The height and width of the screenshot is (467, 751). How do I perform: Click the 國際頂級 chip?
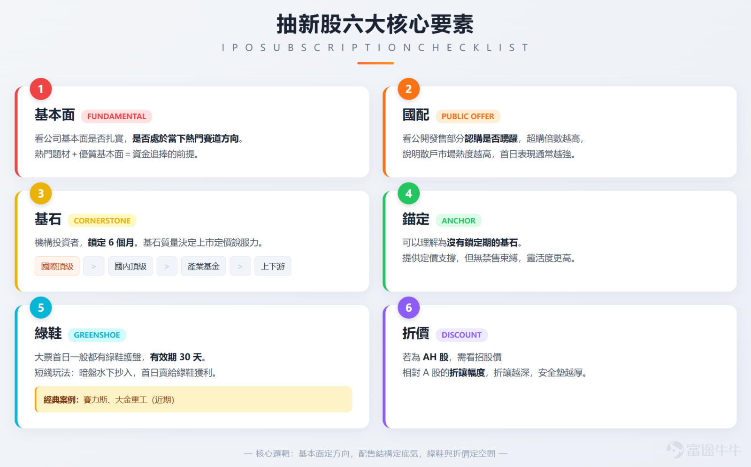[x=57, y=266]
